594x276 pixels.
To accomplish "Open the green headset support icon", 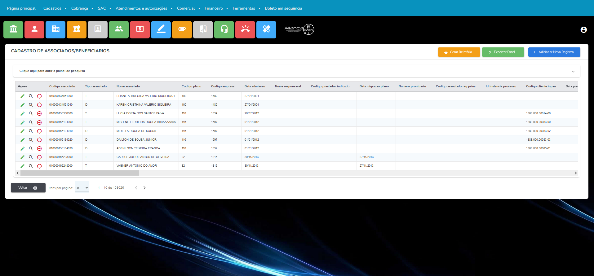I will tap(224, 29).
